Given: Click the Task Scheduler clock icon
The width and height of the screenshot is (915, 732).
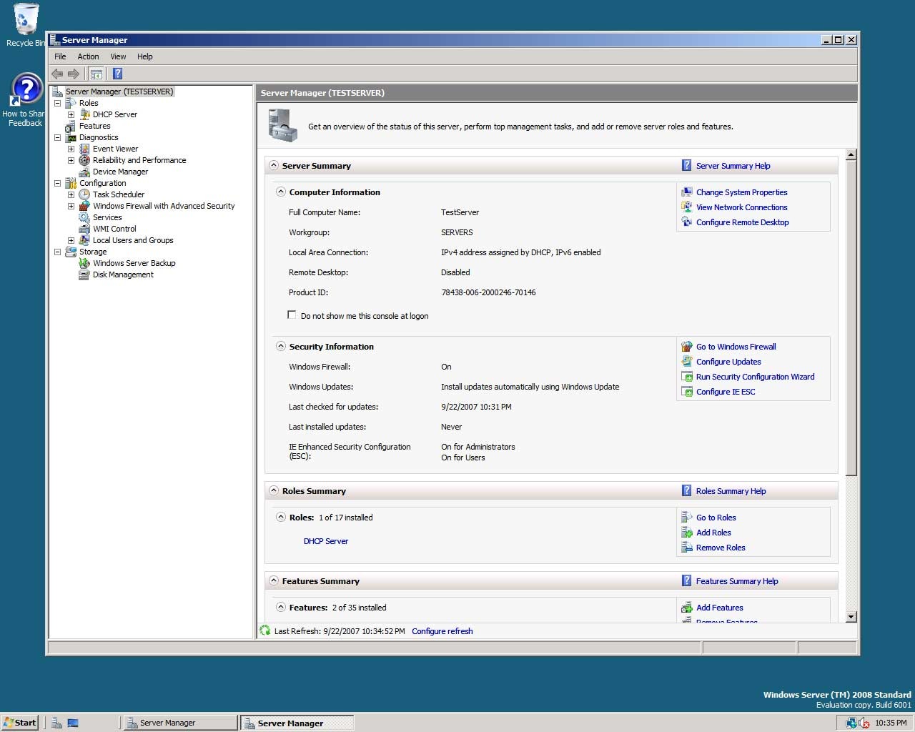Looking at the screenshot, I should click(x=84, y=194).
